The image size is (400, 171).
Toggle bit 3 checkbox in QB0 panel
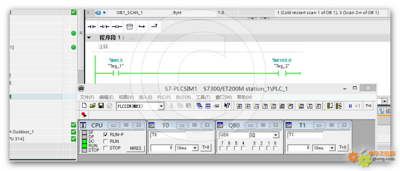point(254,148)
